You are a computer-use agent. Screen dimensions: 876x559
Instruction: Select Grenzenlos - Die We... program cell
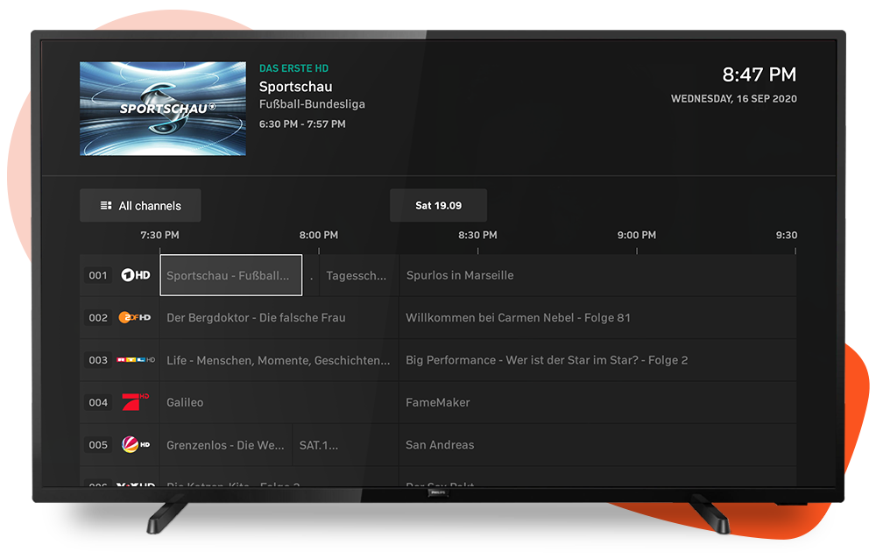pos(226,445)
